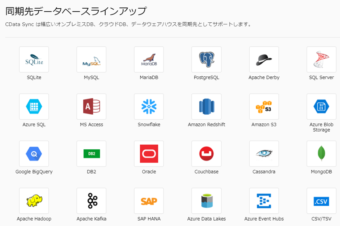This screenshot has height=226, width=340.
Task: Click the 'Google BigQuery' caption
Action: pos(34,172)
